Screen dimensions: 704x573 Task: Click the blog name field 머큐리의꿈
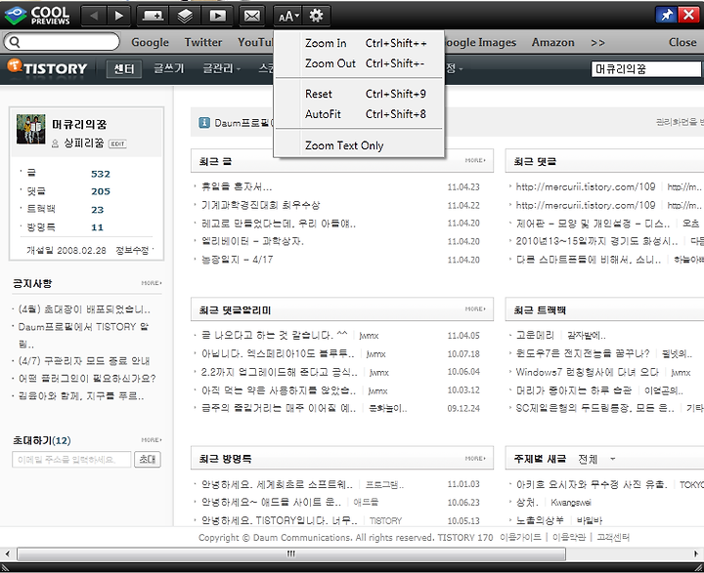pos(645,69)
